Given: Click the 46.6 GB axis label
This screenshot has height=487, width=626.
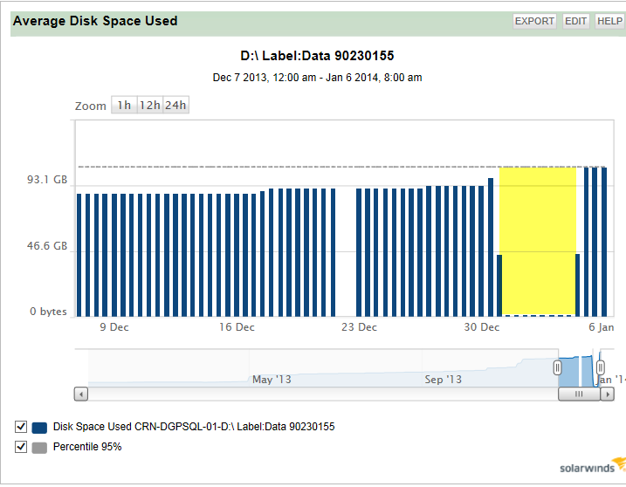Looking at the screenshot, I should pyautogui.click(x=47, y=246).
